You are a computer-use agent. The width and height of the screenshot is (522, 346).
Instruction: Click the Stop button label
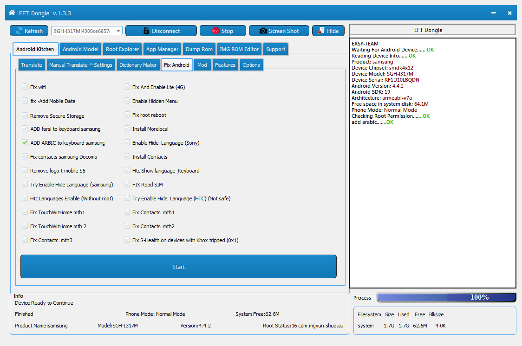point(228,31)
